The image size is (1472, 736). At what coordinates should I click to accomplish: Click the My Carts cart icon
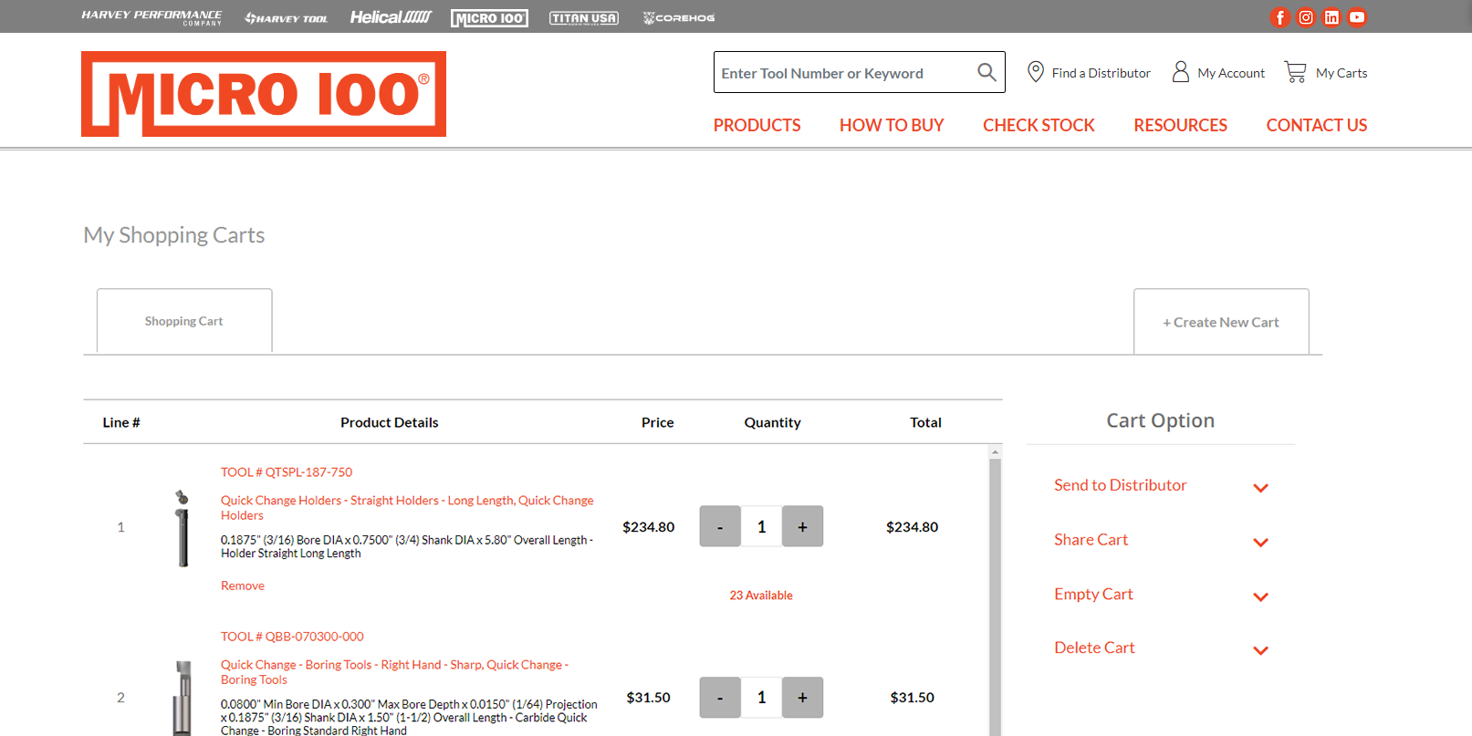point(1295,72)
